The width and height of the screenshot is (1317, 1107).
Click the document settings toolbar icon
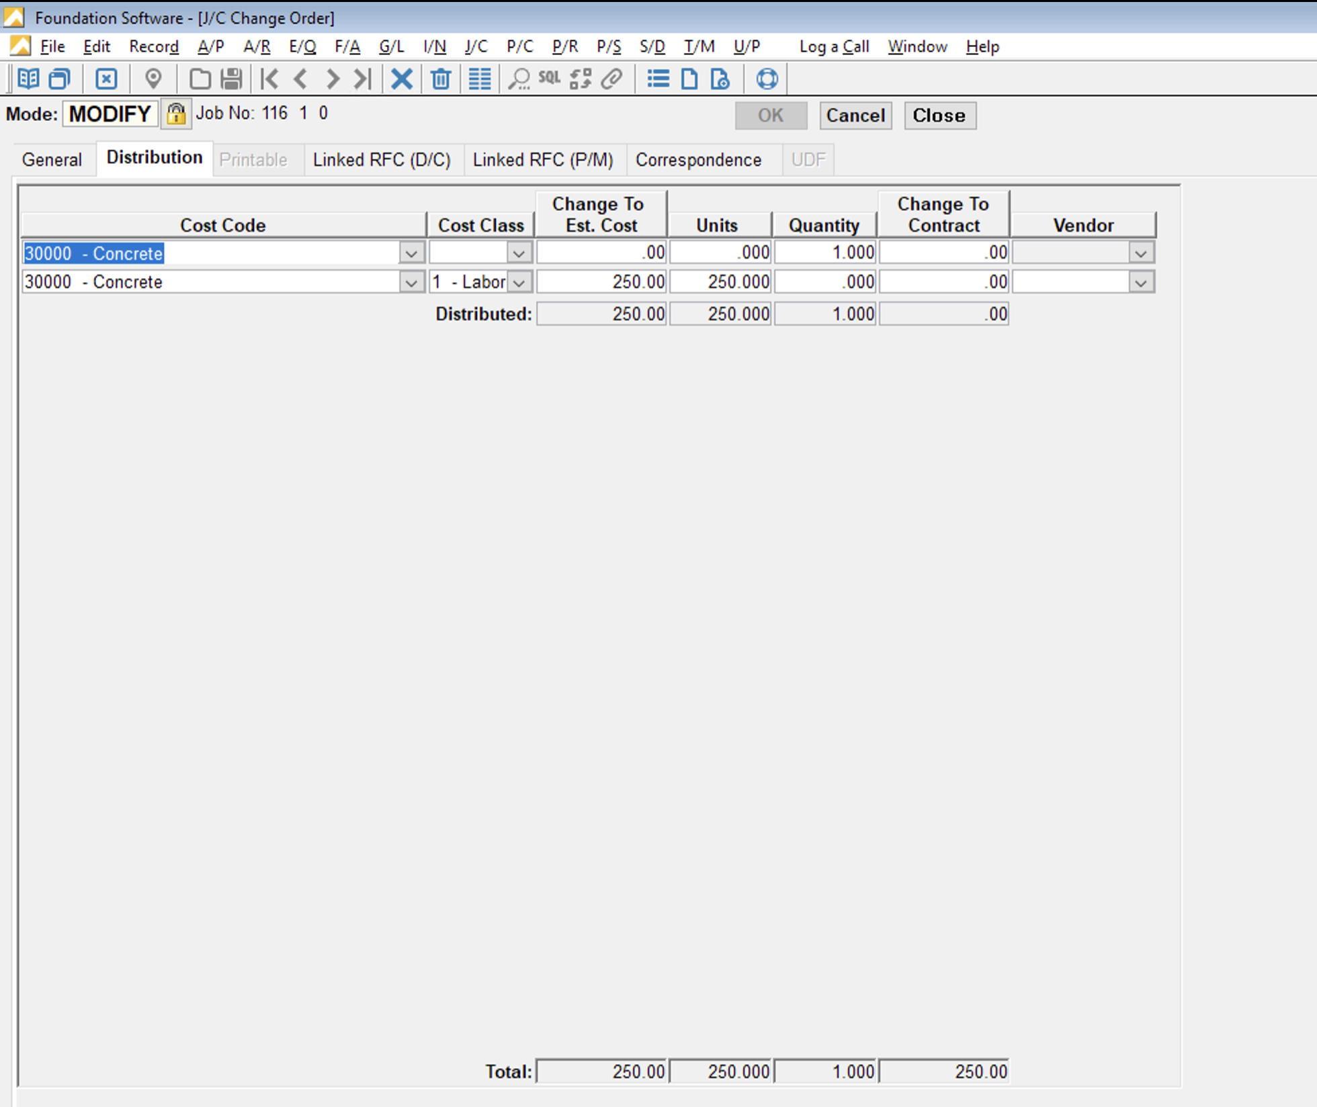(720, 79)
